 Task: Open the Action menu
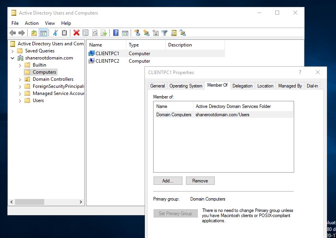32,23
